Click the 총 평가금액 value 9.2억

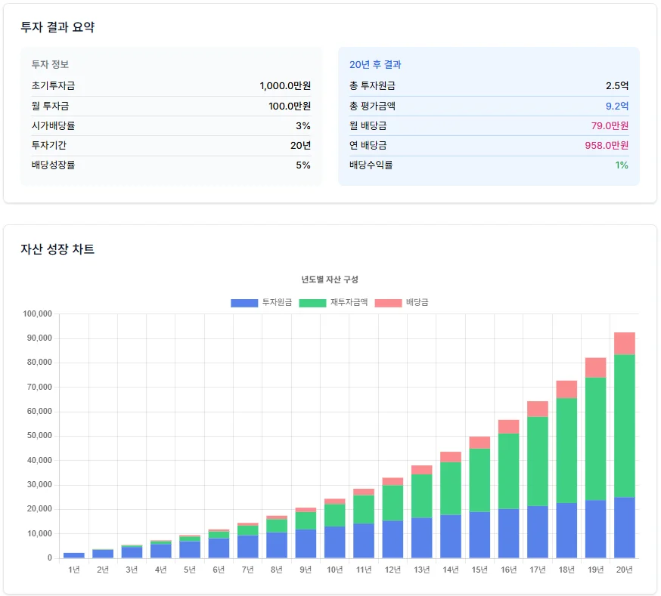pyautogui.click(x=616, y=106)
